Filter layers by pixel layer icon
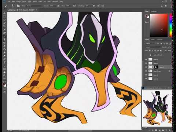 158,44
